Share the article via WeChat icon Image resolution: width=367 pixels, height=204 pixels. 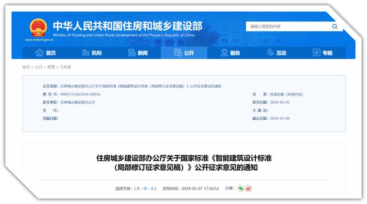coord(241,188)
